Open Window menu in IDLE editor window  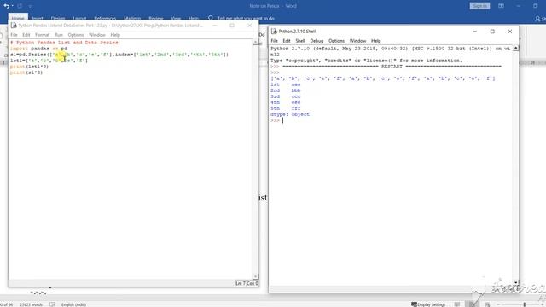(x=96, y=35)
